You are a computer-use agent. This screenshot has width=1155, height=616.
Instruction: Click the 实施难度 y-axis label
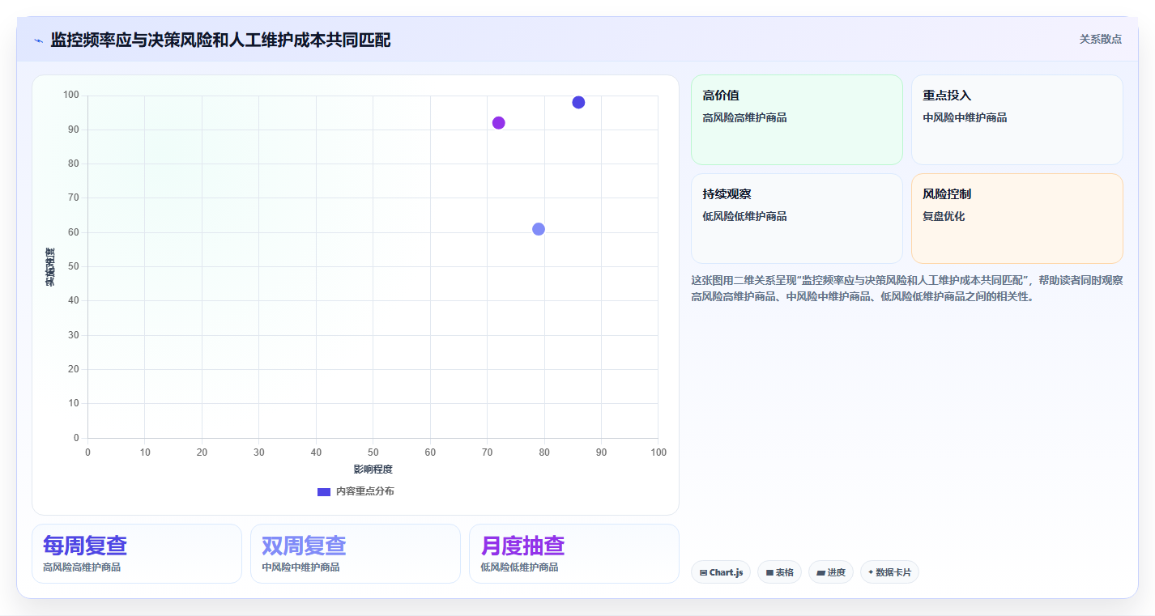(x=50, y=267)
